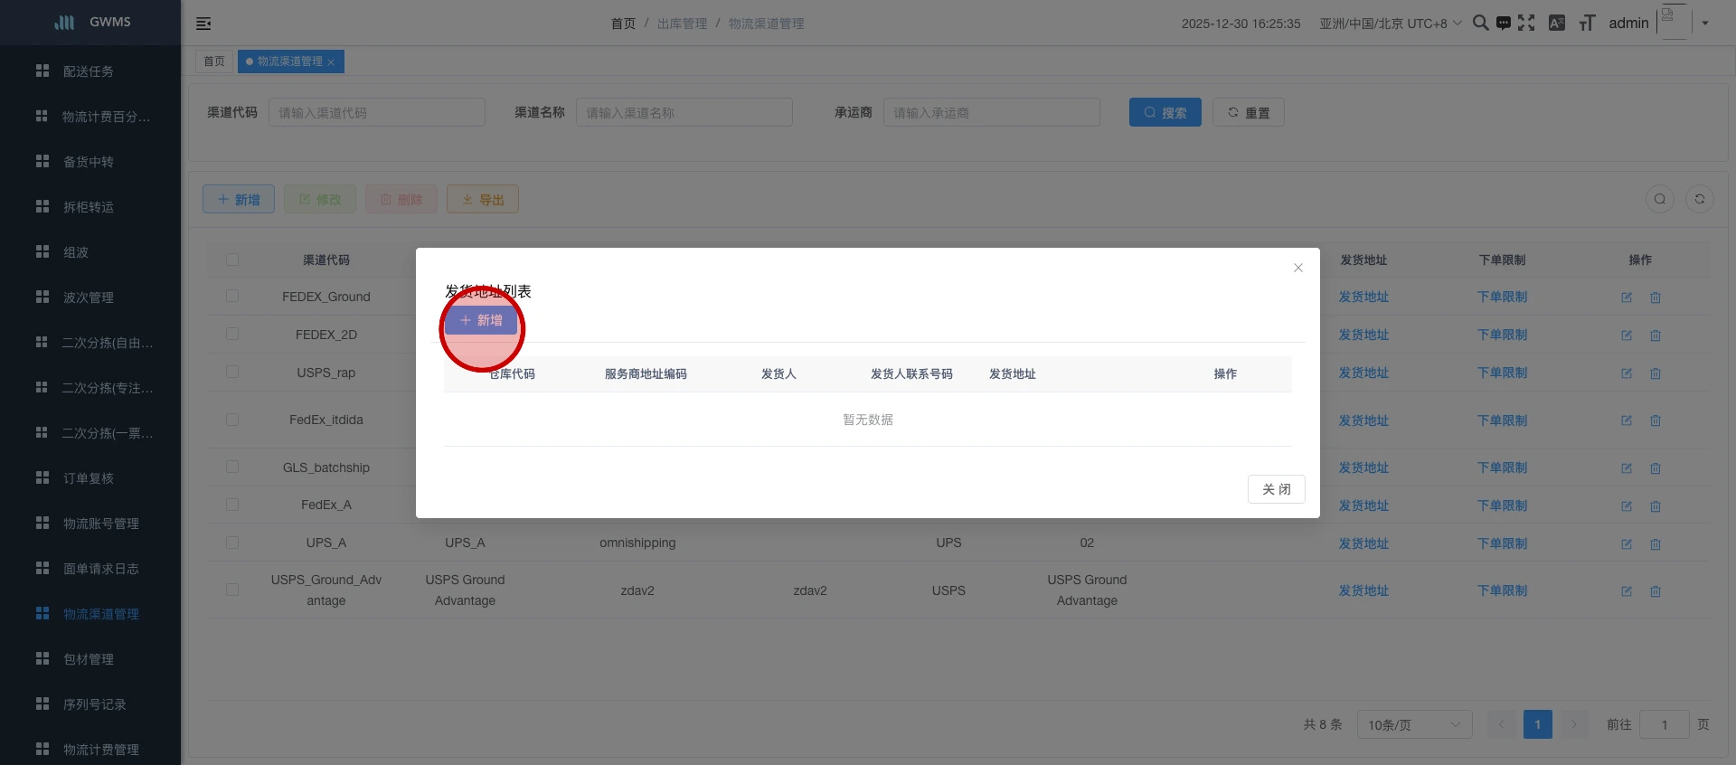Click the 前往 page number input
Screen dimensions: 1736x765
[x=1665, y=724]
